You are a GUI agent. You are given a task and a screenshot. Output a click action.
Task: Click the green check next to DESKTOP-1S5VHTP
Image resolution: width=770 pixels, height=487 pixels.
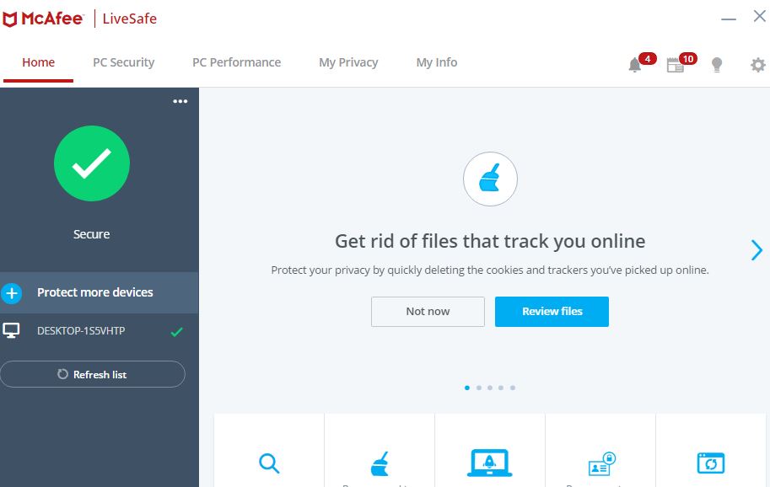(177, 332)
